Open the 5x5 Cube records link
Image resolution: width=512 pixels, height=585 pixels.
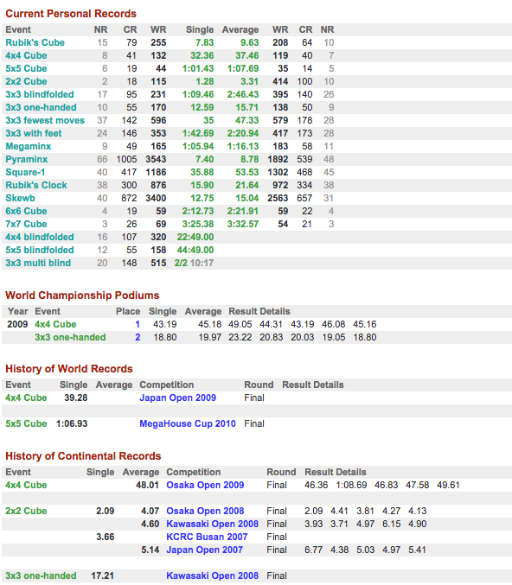tap(26, 68)
